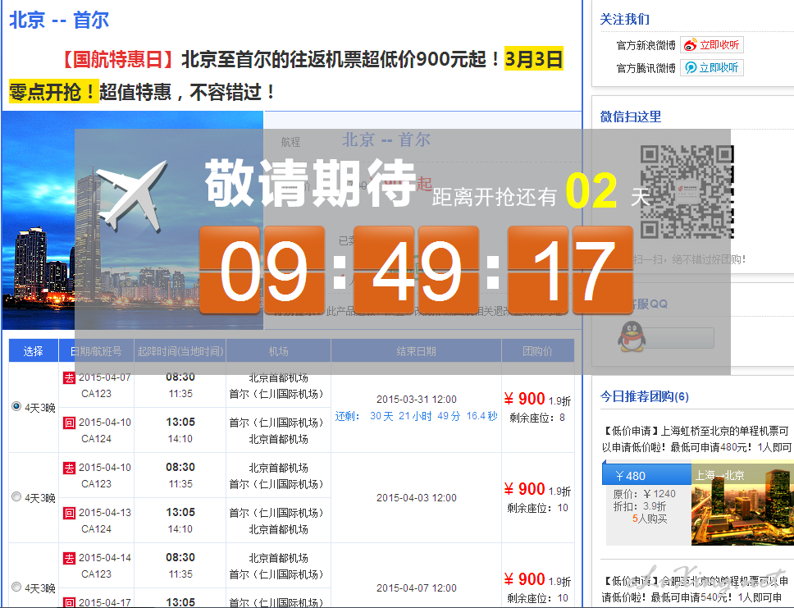The height and width of the screenshot is (608, 794).
Task: Click the ¥480 price tag on the Shanghai deal
Action: (x=646, y=475)
